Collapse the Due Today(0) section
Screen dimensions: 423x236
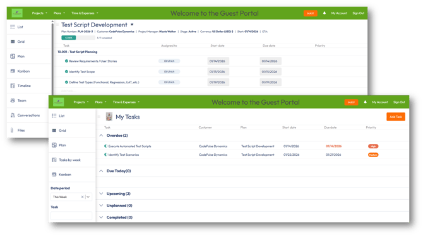pyautogui.click(x=101, y=171)
